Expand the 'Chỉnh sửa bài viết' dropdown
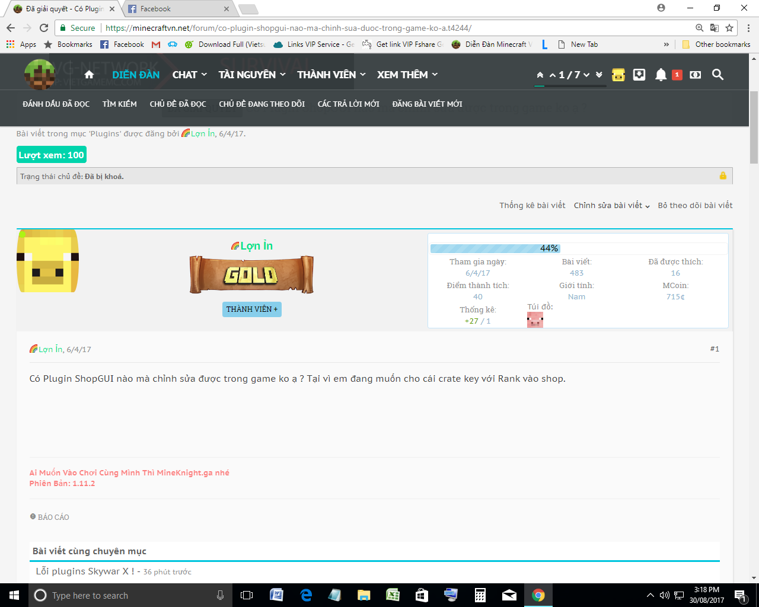The width and height of the screenshot is (759, 607). (x=608, y=205)
